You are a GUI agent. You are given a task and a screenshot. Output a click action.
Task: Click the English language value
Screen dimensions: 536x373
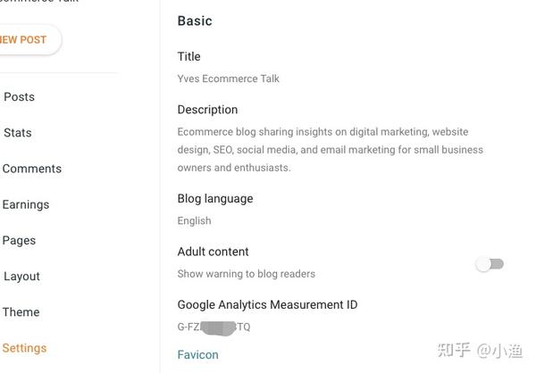(195, 220)
